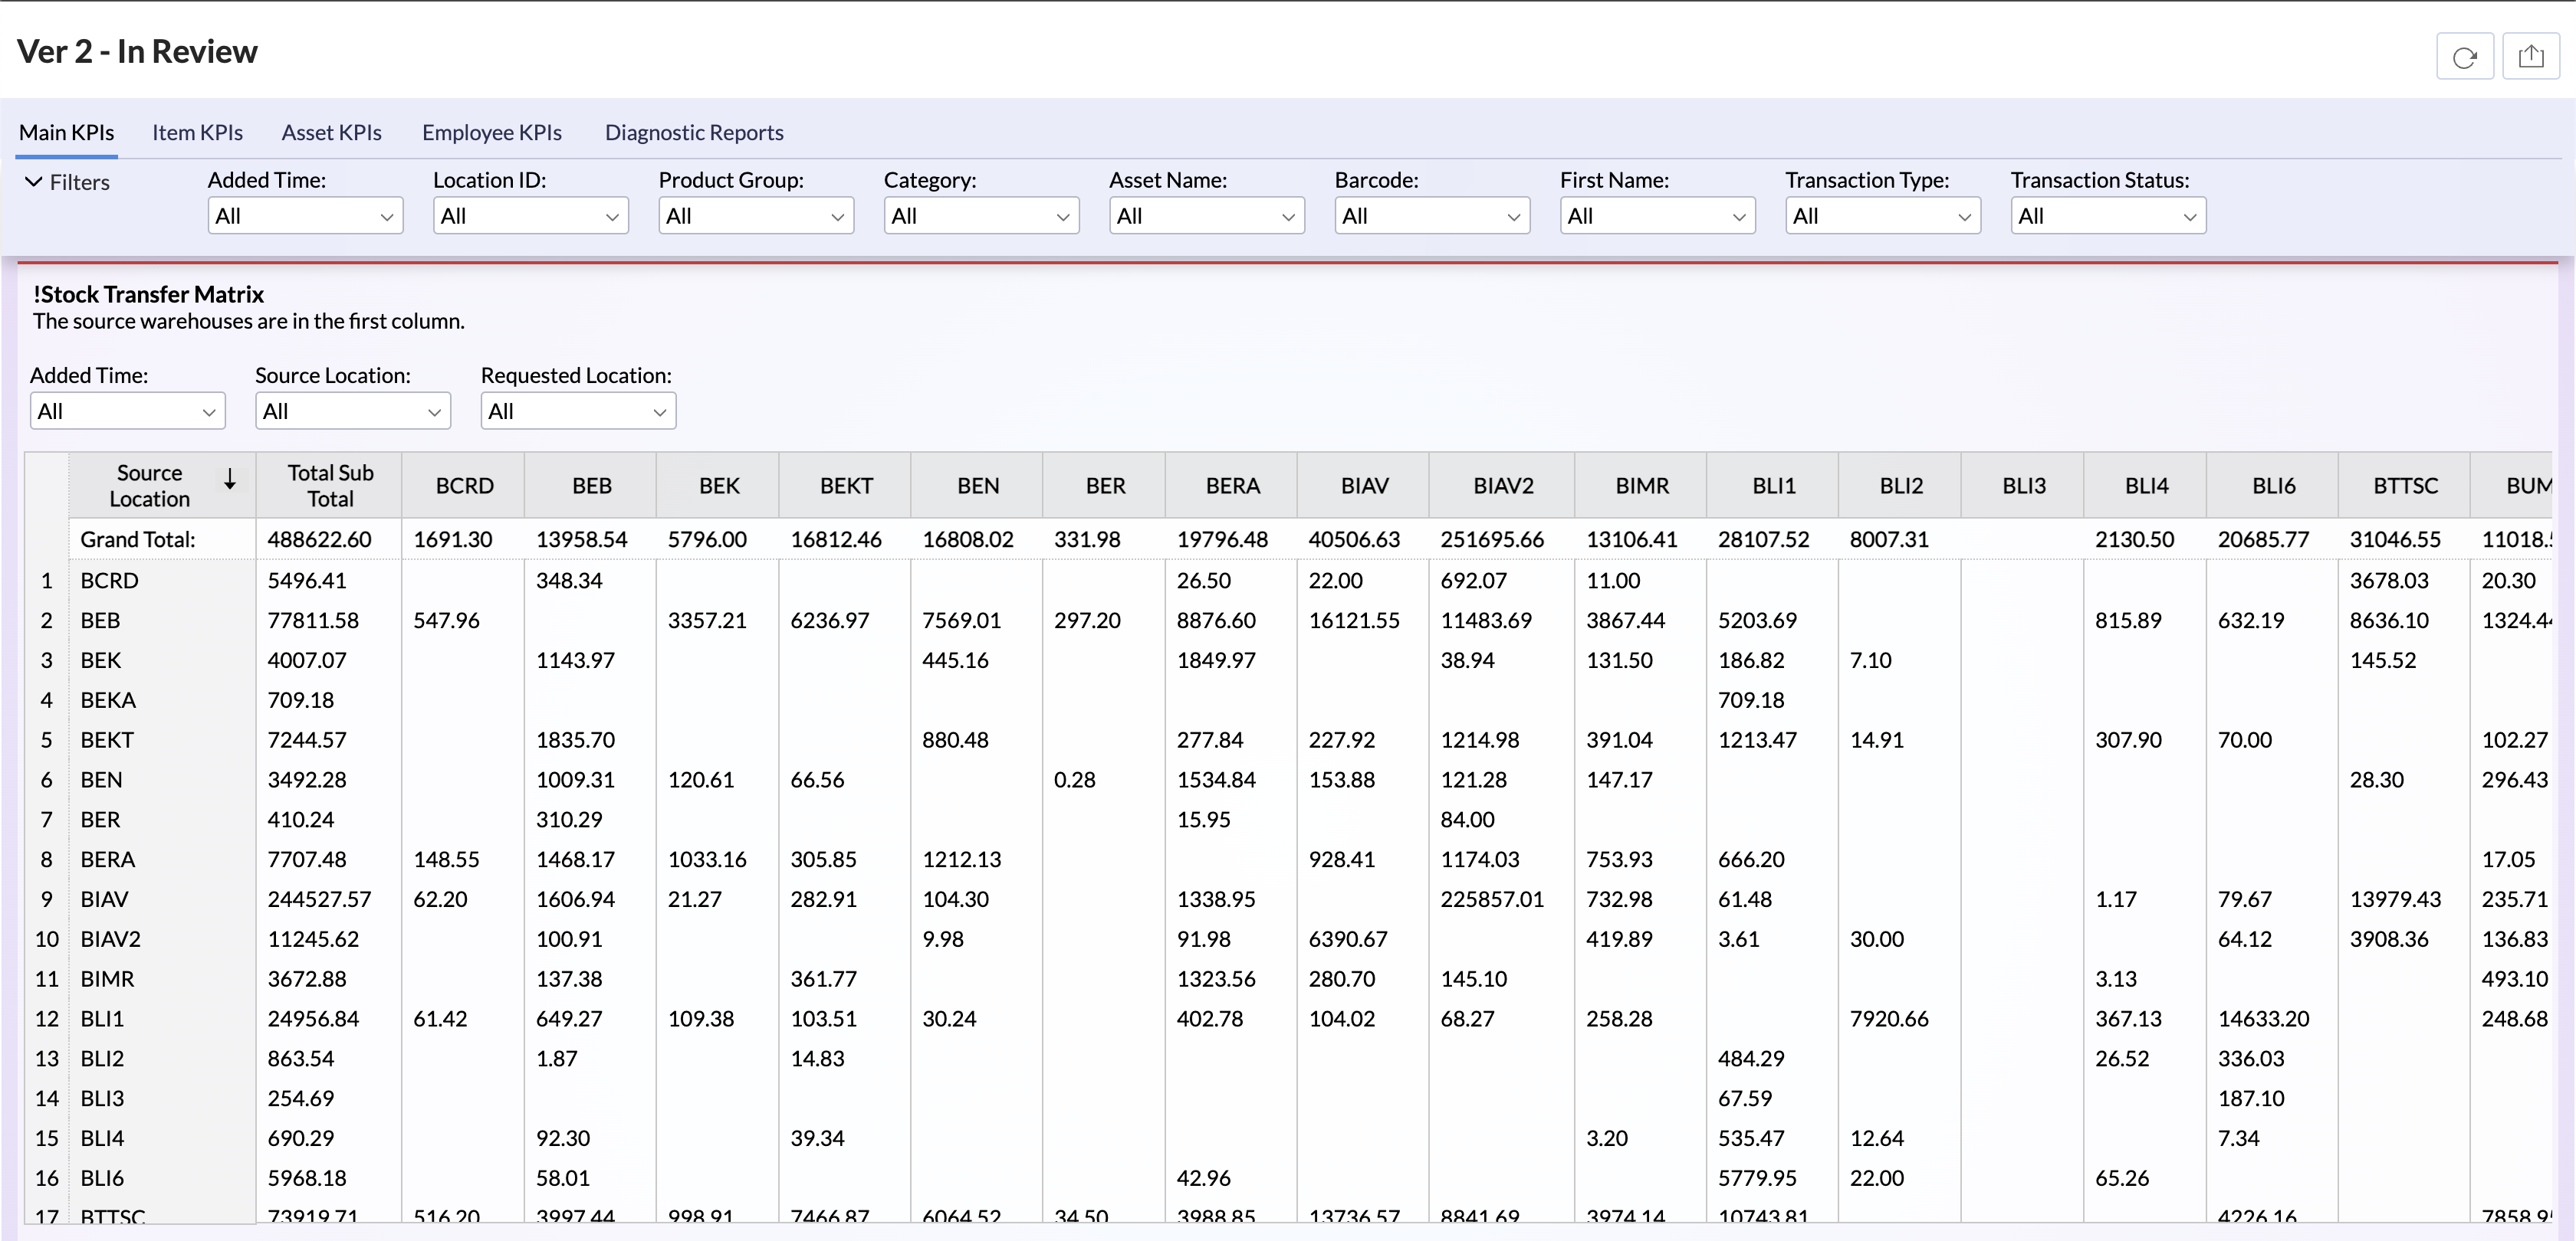
Task: Open the matrix Source Location dropdown
Action: click(352, 411)
